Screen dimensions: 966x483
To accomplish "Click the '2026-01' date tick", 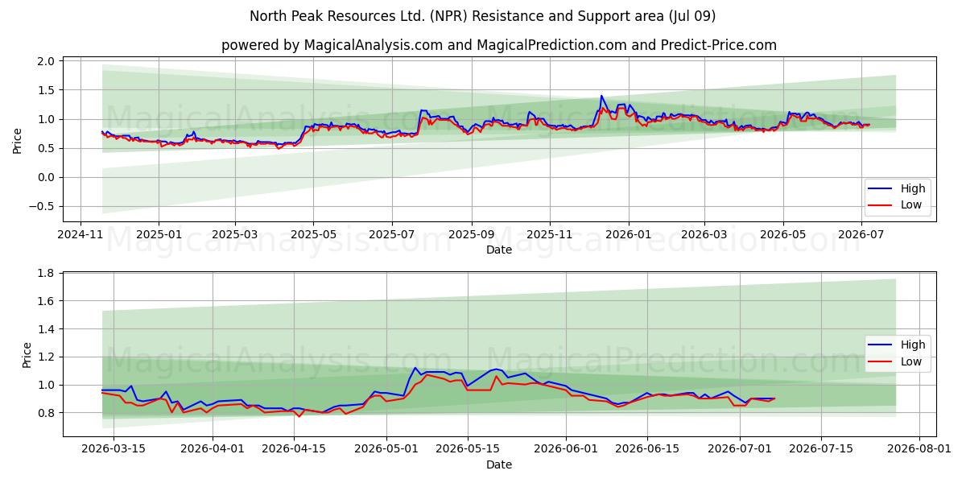I will pyautogui.click(x=629, y=234).
